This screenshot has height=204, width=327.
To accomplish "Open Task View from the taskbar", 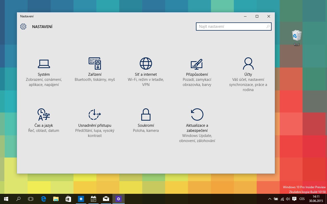I will 31,199.
